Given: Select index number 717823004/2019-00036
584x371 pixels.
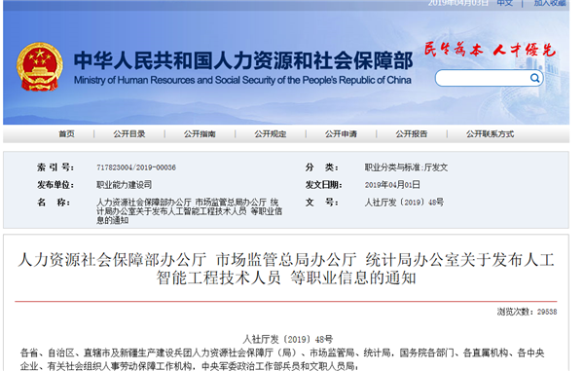Looking at the screenshot, I should point(136,167).
